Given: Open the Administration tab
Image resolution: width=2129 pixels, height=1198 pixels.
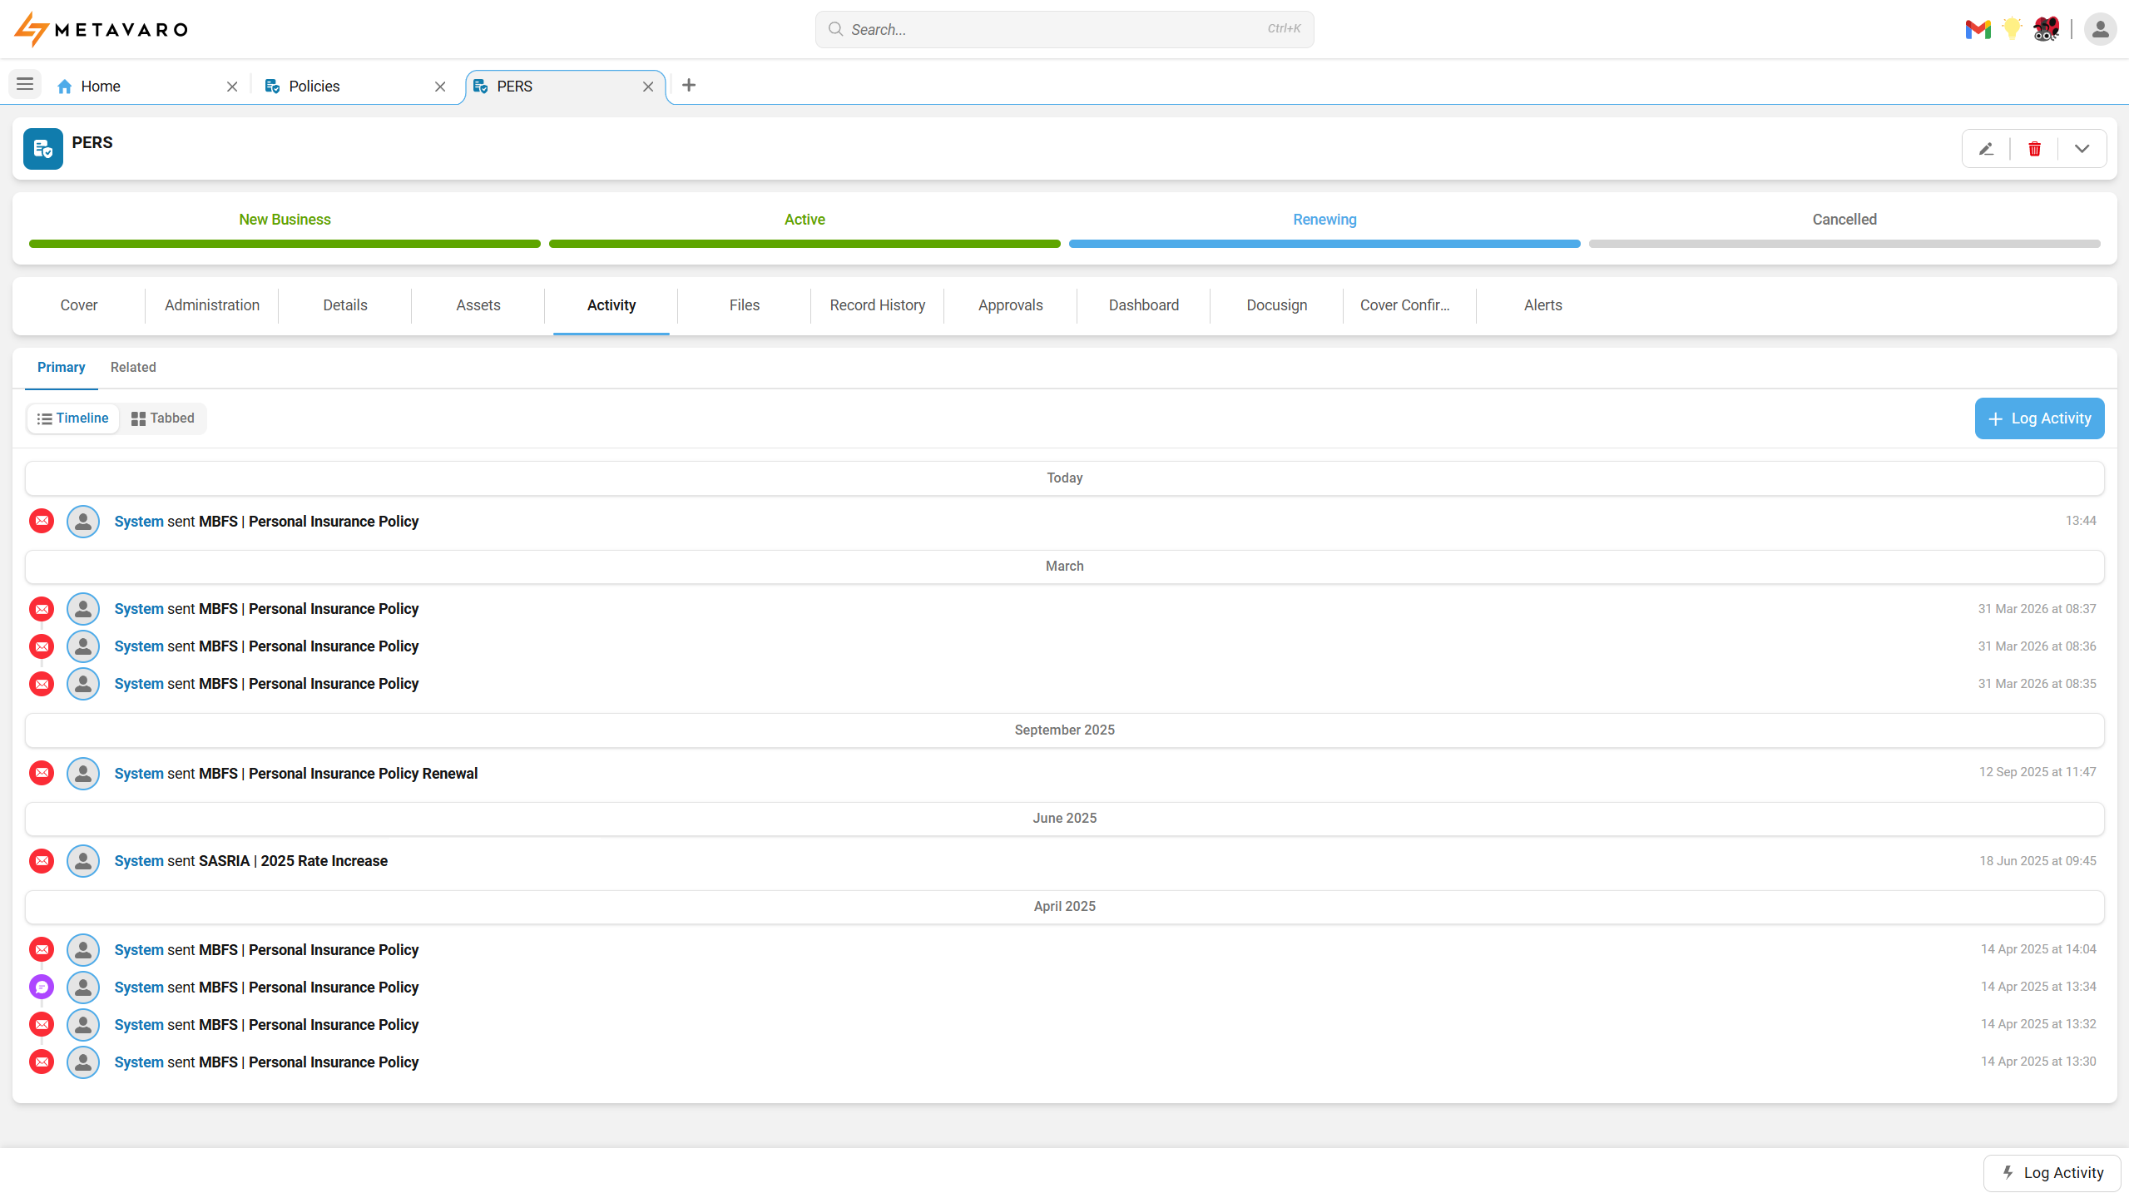Looking at the screenshot, I should [x=212, y=305].
